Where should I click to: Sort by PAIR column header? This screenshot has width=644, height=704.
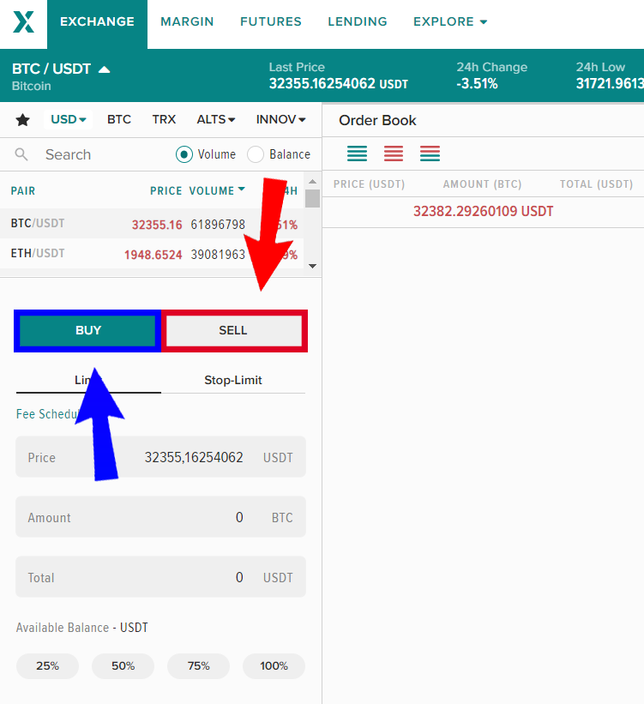tap(23, 191)
